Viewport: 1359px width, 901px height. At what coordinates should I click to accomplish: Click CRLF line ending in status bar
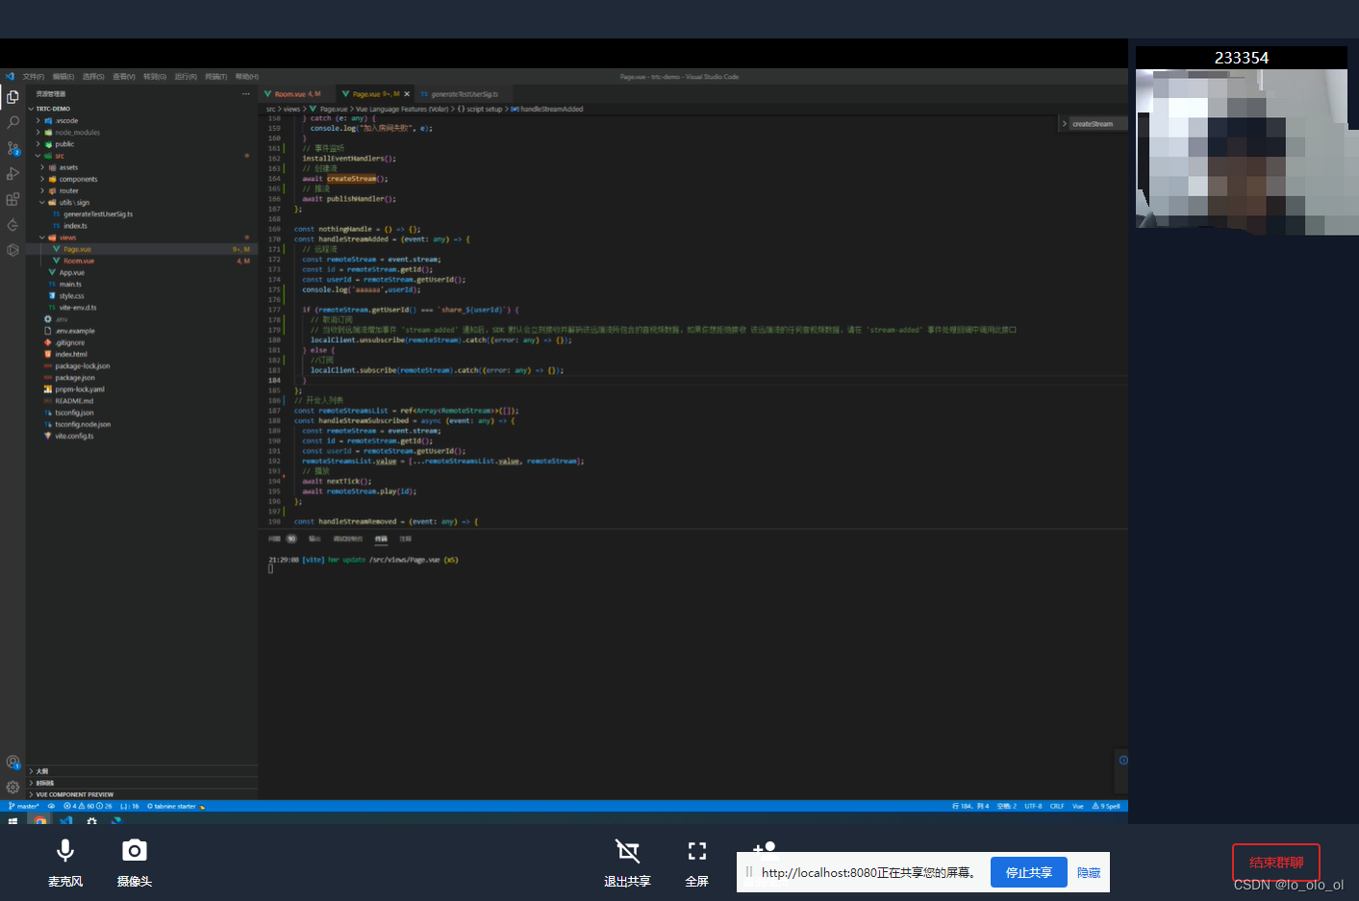click(1057, 806)
